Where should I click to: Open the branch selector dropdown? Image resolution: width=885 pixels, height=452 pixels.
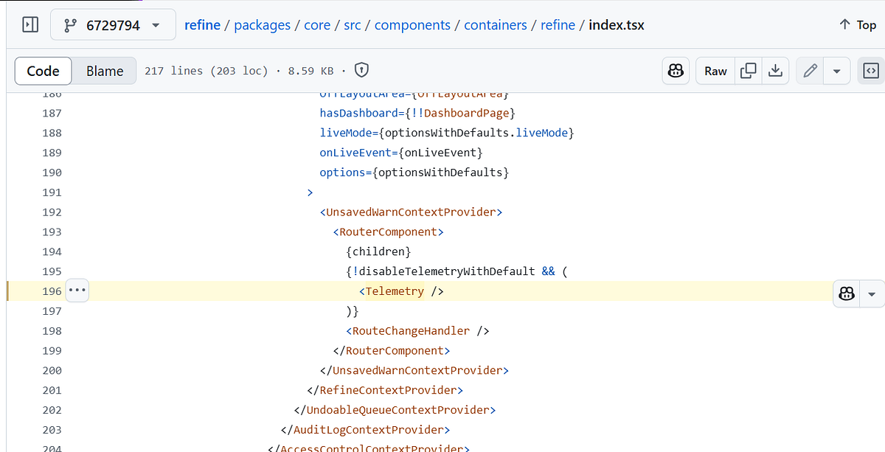(113, 24)
